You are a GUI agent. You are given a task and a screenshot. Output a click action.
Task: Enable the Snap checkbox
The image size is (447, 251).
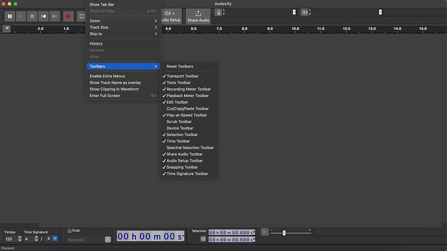tap(69, 230)
